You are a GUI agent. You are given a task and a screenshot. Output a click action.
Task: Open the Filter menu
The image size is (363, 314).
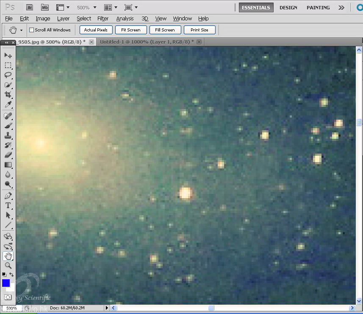103,19
